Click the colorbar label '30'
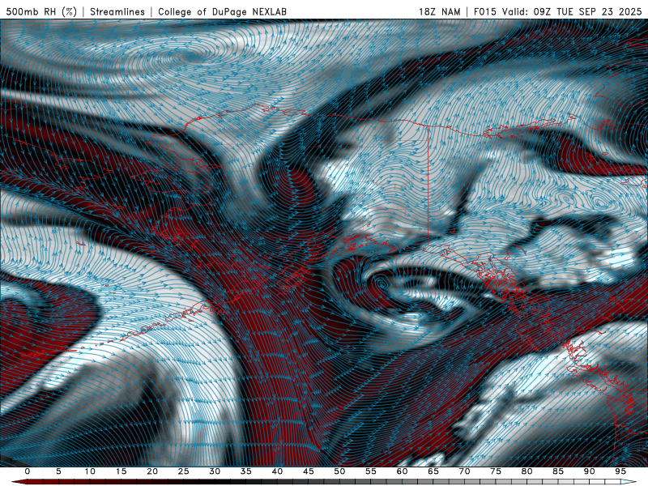Screen dimensions: 648x486 tap(215, 471)
